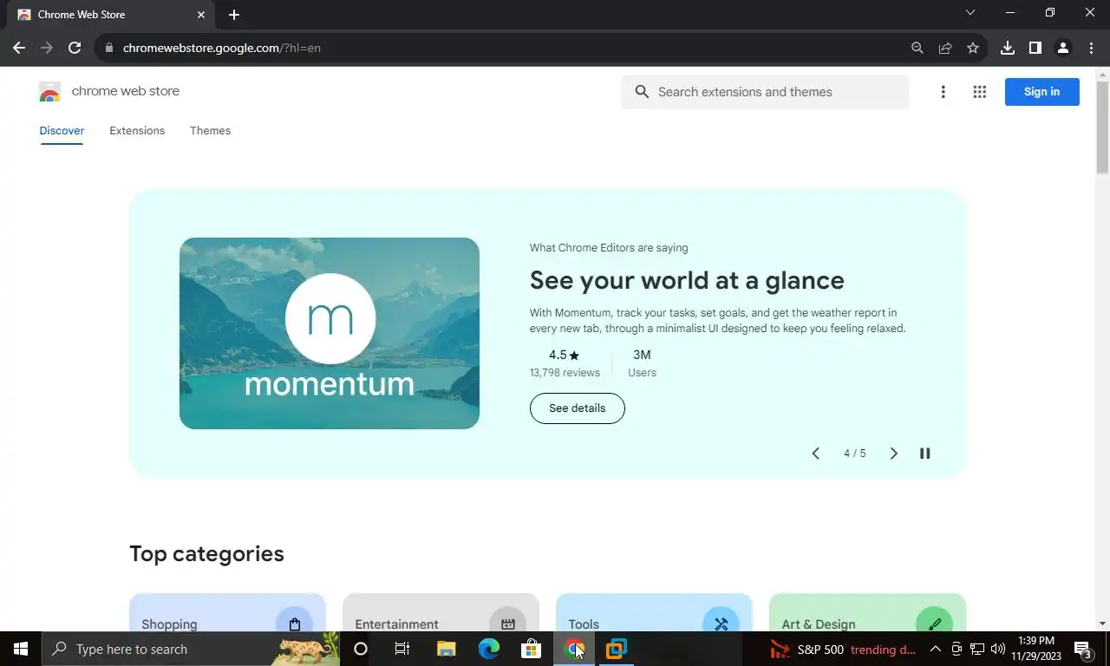Share this page from address bar
Screen dimensions: 1110x666
945,48
